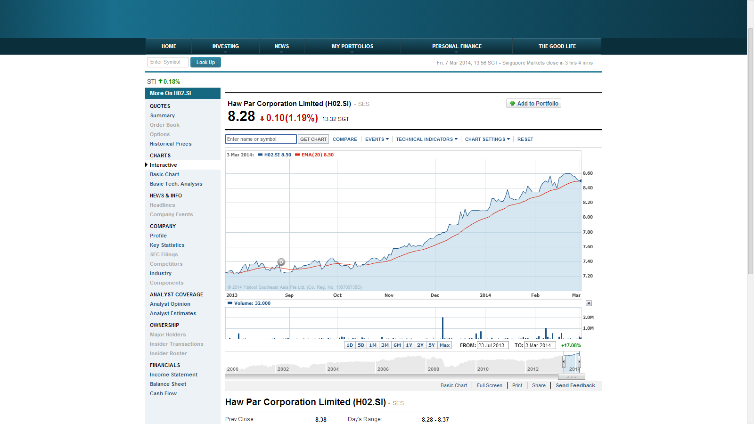Open the Basic Chart link below the chart
This screenshot has height=424, width=754.
[x=454, y=385]
